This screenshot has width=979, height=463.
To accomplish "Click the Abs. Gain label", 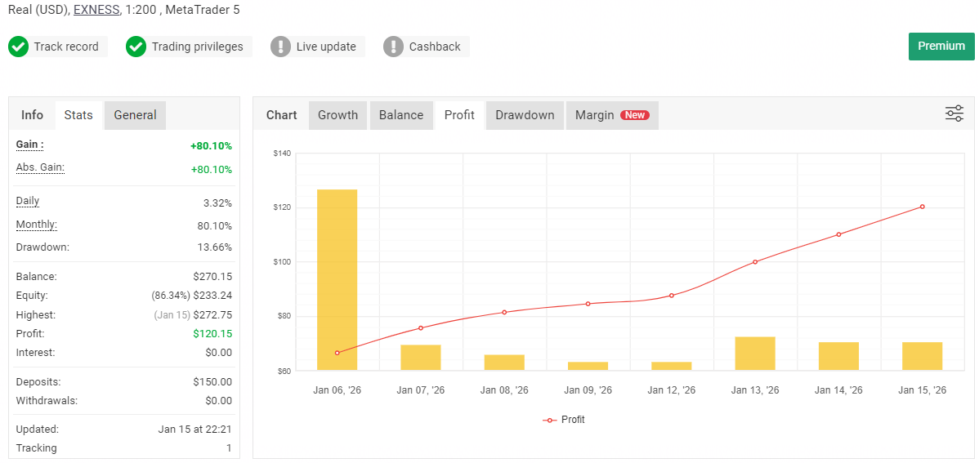I will coord(40,167).
